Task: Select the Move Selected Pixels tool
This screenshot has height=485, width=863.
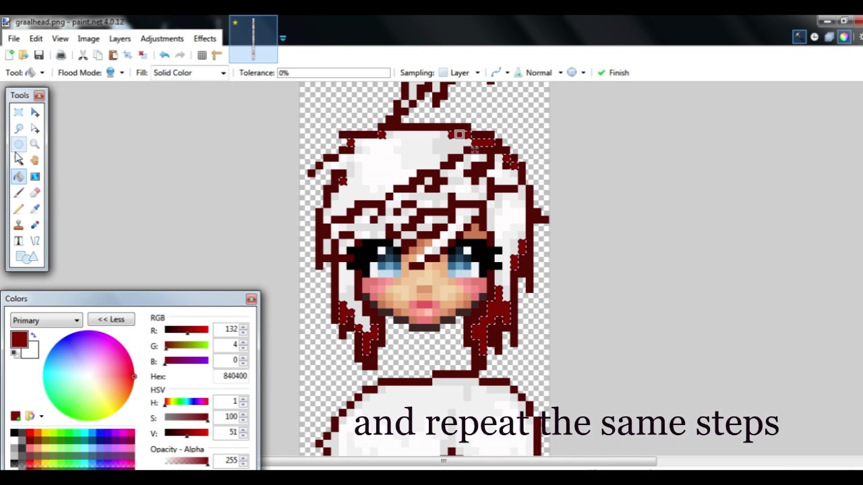Action: pyautogui.click(x=35, y=112)
